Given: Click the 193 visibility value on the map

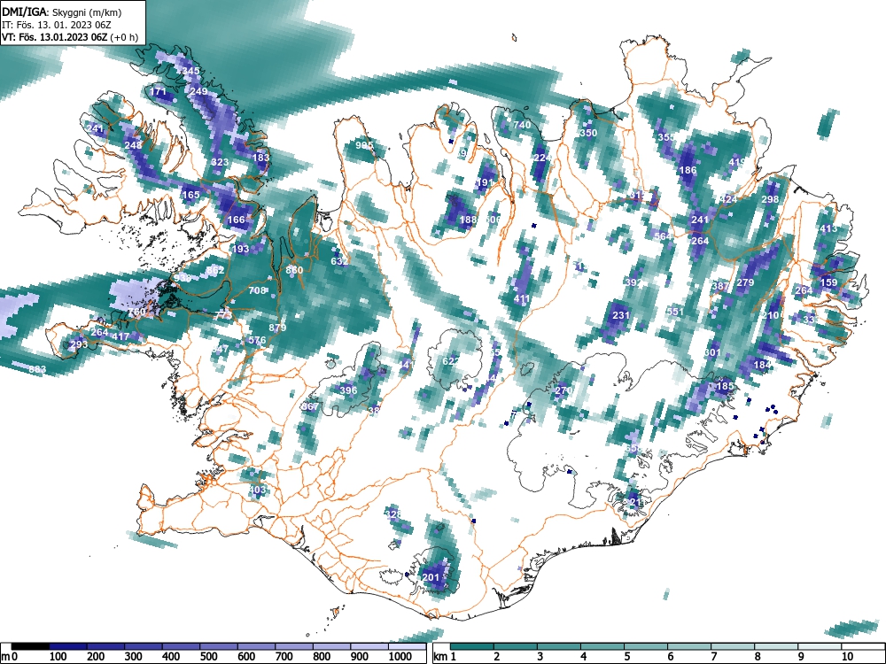Looking at the screenshot, I should pyautogui.click(x=241, y=249).
